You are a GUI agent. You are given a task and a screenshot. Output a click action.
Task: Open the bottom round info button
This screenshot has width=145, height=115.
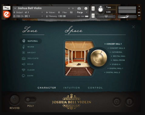[130, 102]
